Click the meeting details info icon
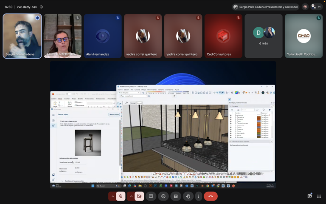Screen dimensions: 326x204 (41, 7)
